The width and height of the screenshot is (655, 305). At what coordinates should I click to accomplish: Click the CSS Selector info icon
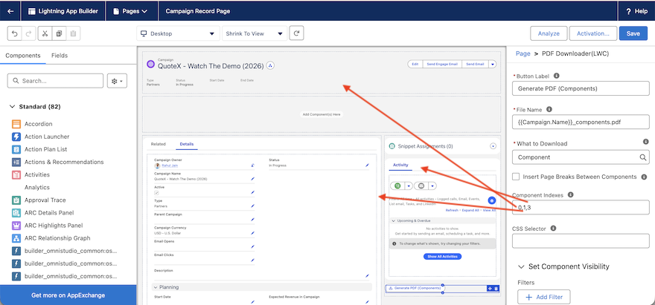point(554,228)
